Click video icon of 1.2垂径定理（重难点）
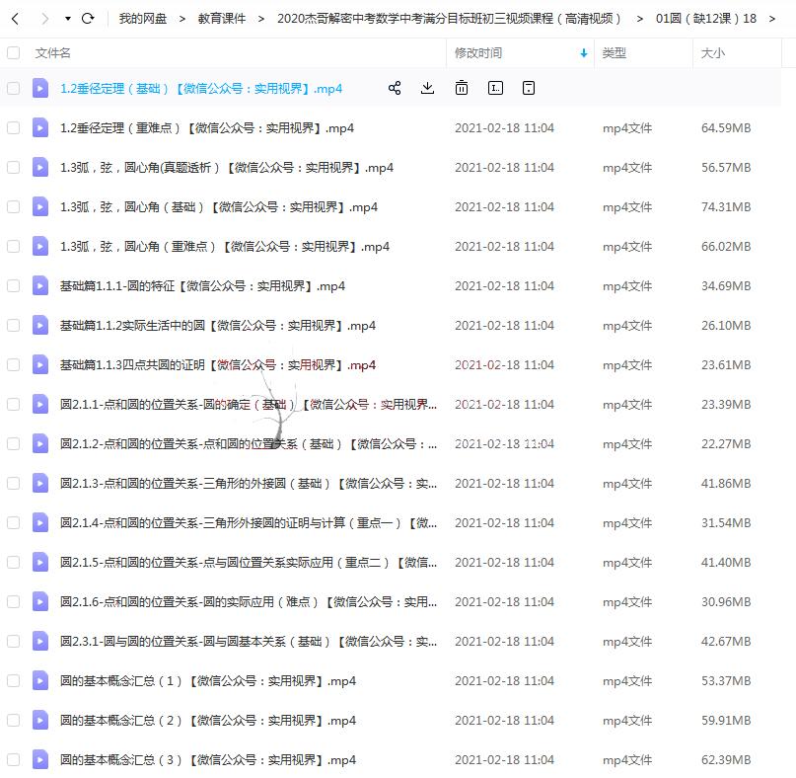Image resolution: width=796 pixels, height=778 pixels. pyautogui.click(x=40, y=127)
